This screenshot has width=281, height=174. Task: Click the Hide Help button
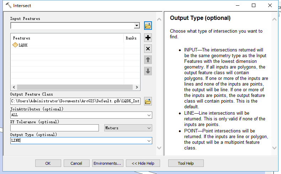(143, 163)
